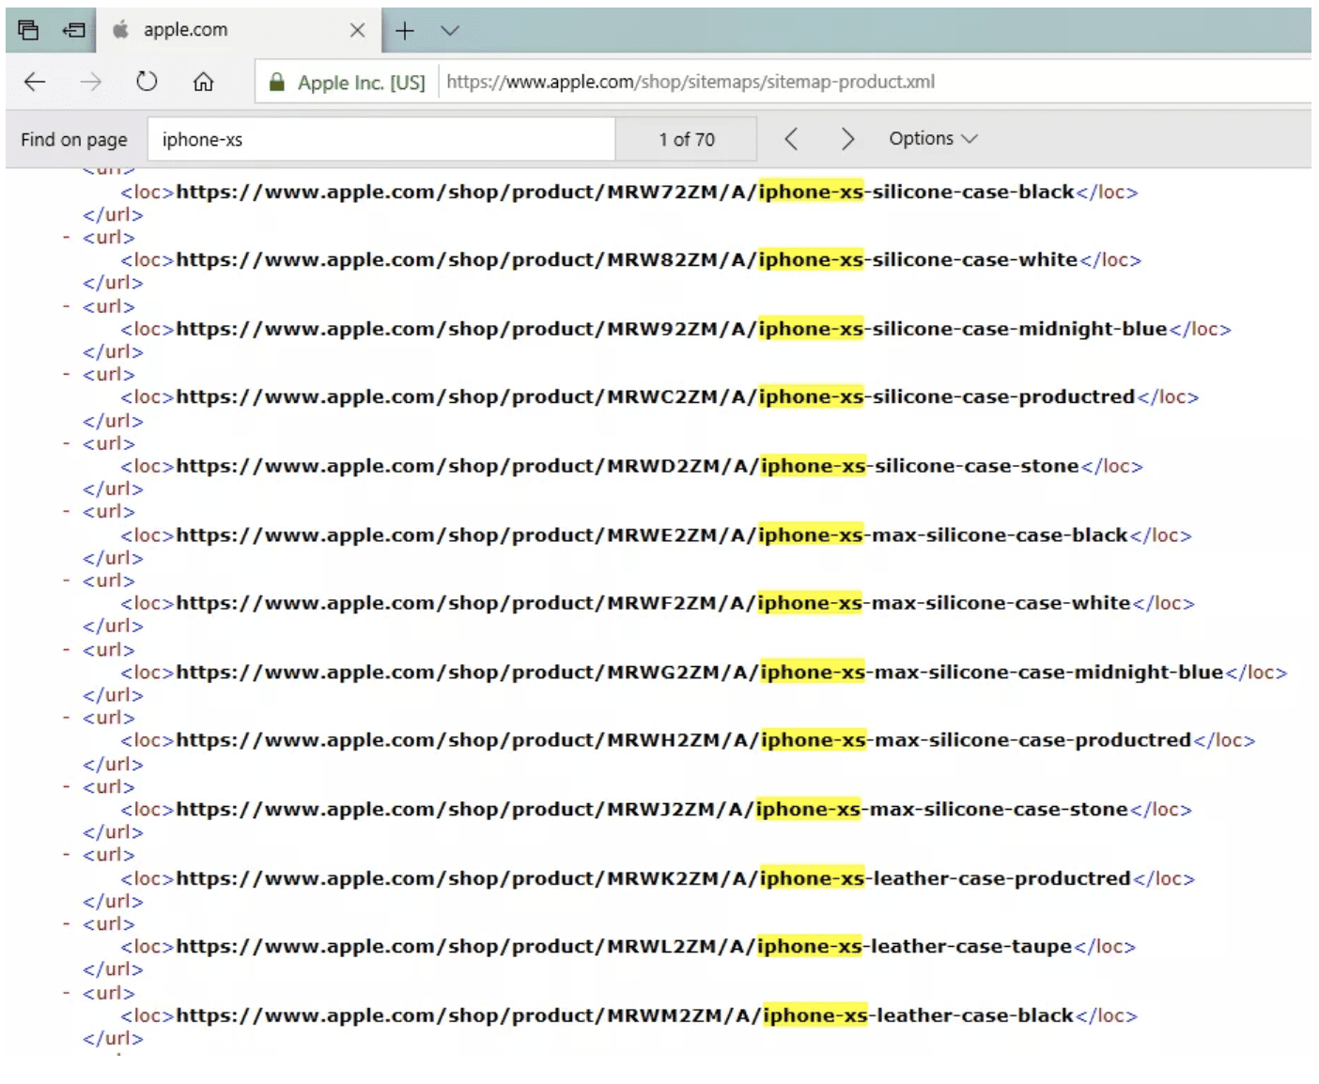1319x1084 pixels.
Task: Click the MRW72ZM silicone-case-black URL
Action: [x=625, y=192]
